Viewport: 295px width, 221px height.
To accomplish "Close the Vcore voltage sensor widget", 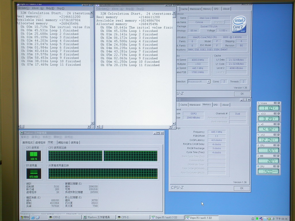I will [279, 103].
